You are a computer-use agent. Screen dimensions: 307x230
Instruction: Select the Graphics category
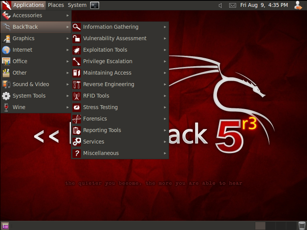36,38
